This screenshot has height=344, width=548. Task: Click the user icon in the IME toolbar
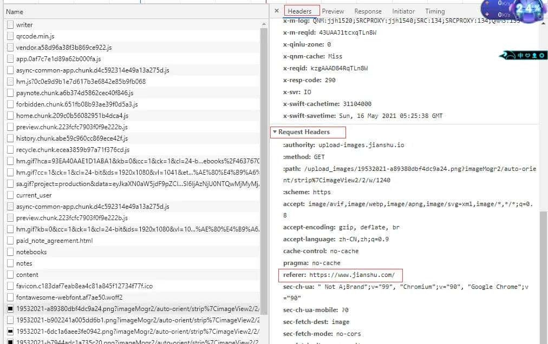click(x=533, y=55)
